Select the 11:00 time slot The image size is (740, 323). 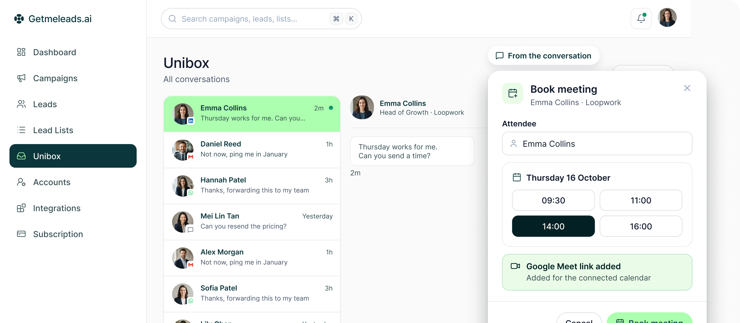tap(641, 200)
